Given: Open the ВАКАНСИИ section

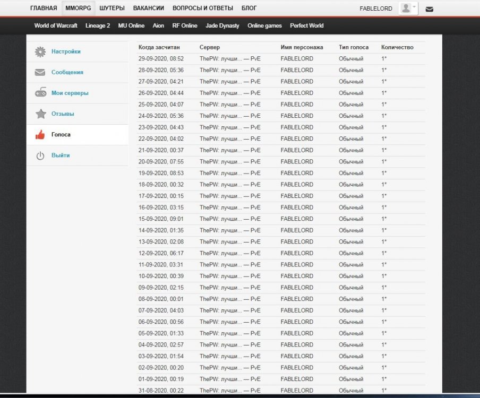Looking at the screenshot, I should [x=149, y=8].
